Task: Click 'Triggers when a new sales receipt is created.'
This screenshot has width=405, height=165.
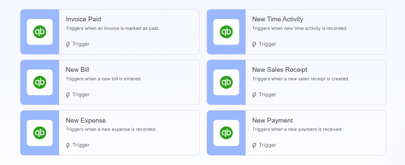Action: pos(301,79)
